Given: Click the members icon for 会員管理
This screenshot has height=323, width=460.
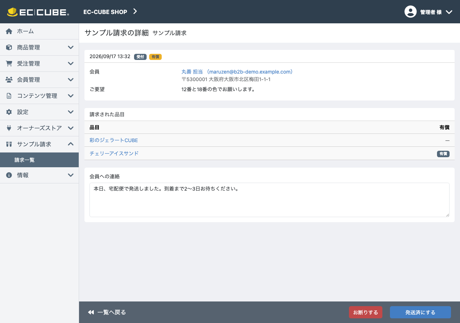Looking at the screenshot, I should point(9,80).
